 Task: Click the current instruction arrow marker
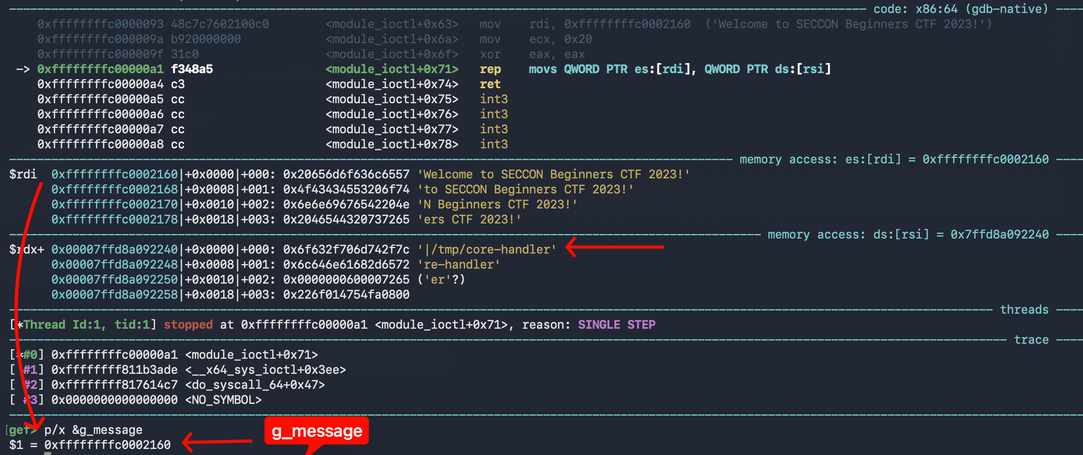(23, 69)
